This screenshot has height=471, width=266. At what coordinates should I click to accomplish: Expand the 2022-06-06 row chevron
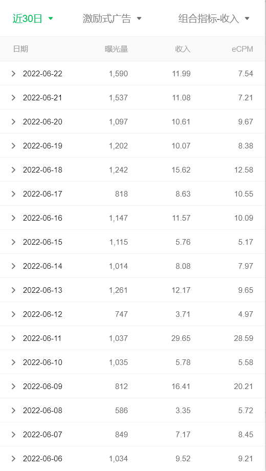(x=13, y=459)
